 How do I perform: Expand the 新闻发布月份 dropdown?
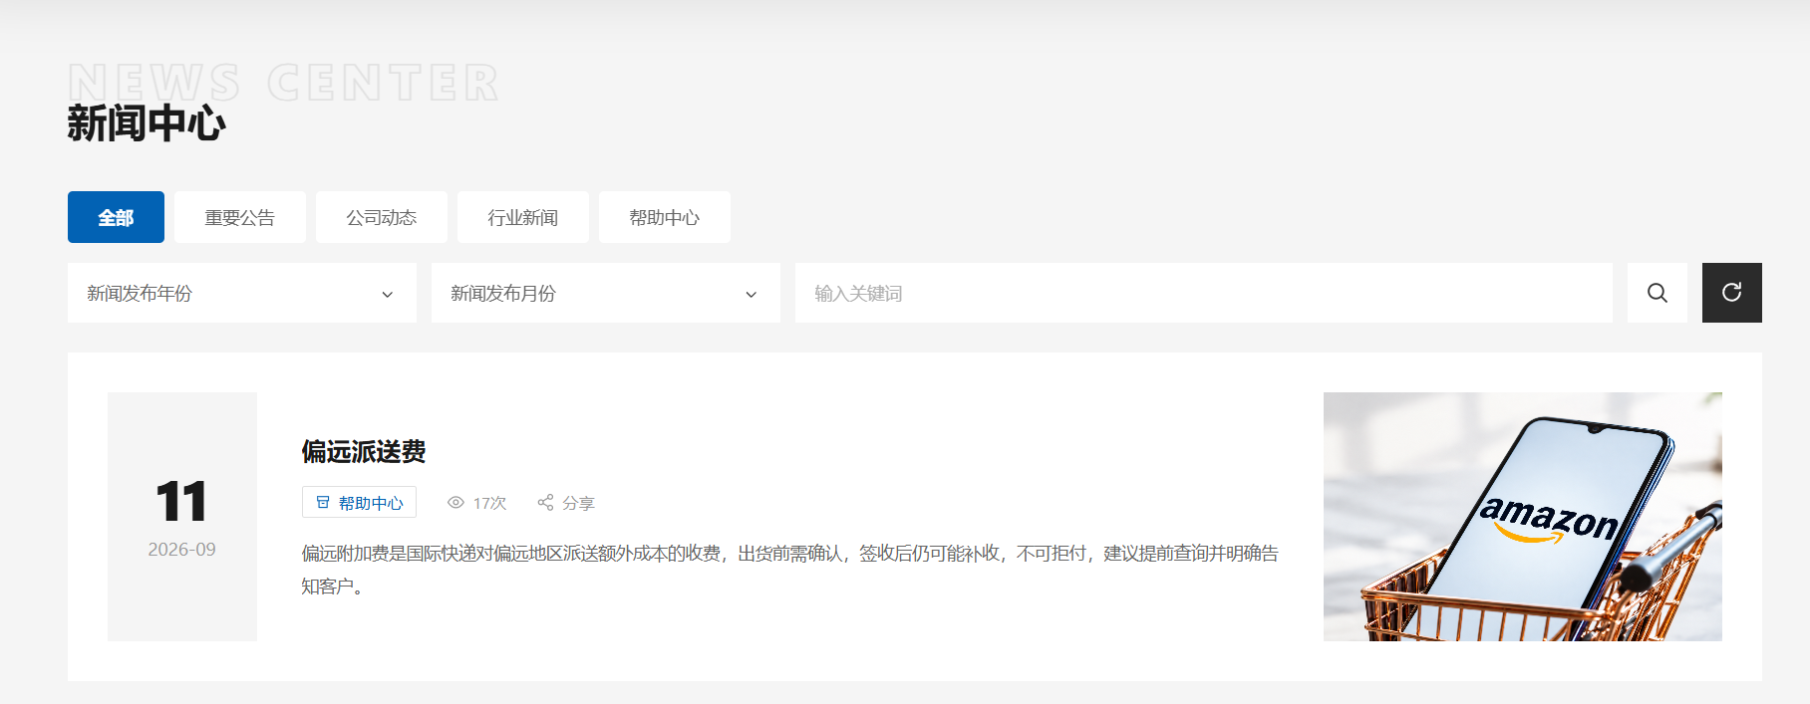click(606, 293)
